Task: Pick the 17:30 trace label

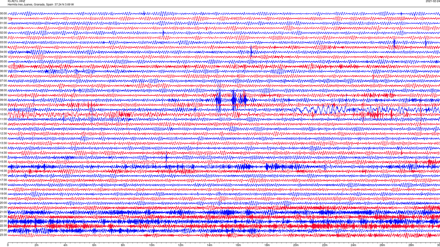Action: point(3,180)
